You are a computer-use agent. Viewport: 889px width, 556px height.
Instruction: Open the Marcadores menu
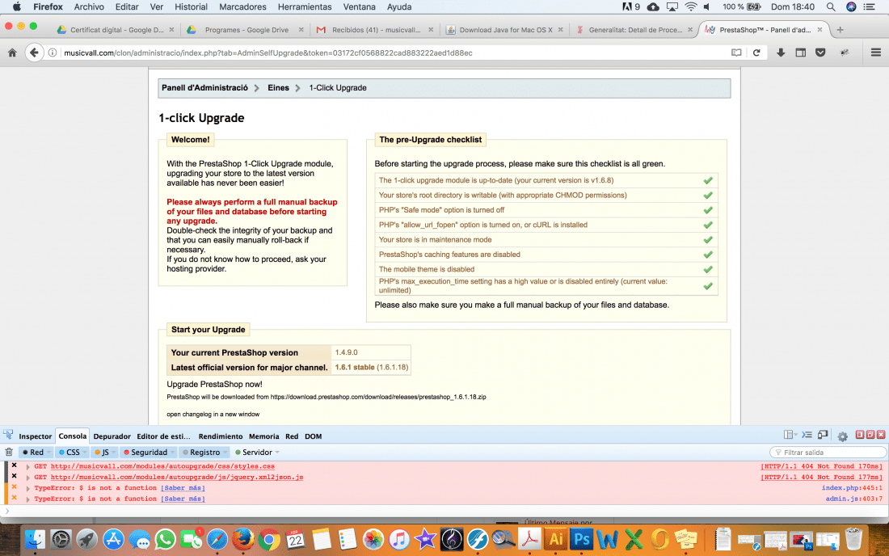point(242,6)
